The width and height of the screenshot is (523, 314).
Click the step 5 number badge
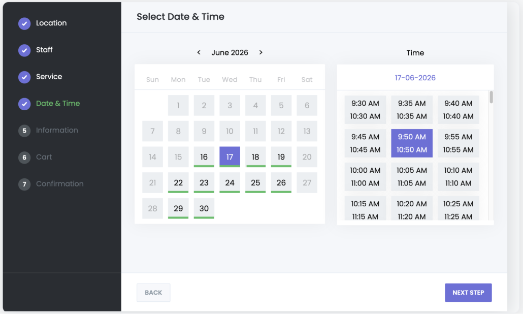(x=24, y=131)
